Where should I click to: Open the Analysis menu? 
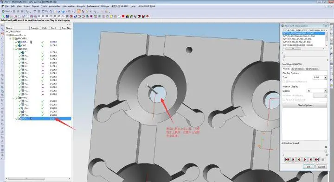pyautogui.click(x=81, y=6)
